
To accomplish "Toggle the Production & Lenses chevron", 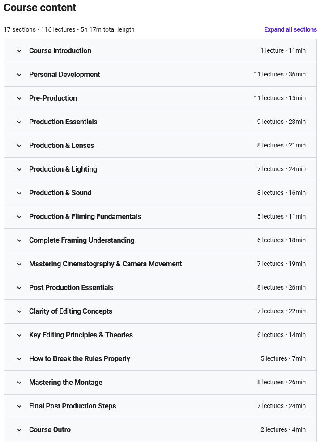I will 19,146.
